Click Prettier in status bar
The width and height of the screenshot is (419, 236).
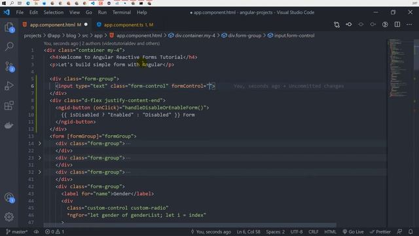[380, 231]
